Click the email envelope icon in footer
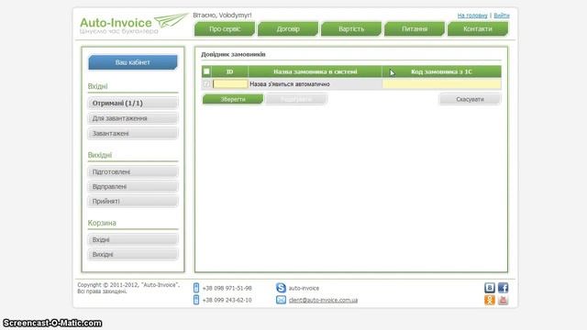This screenshot has height=330, width=587. tap(281, 300)
